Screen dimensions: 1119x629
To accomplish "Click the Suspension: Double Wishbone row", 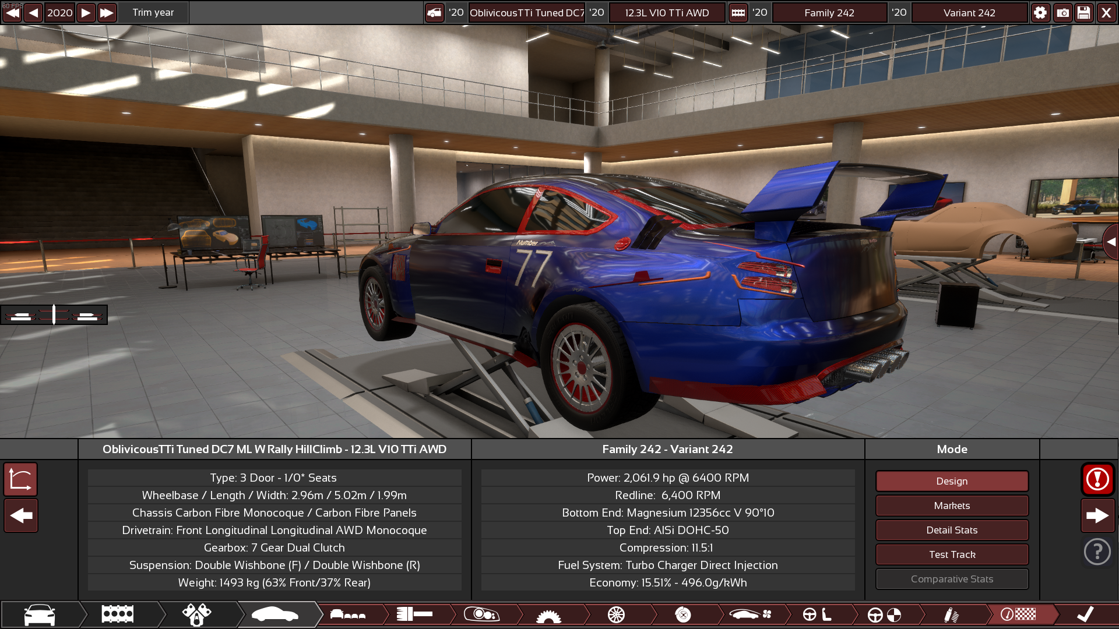I will (x=275, y=565).
